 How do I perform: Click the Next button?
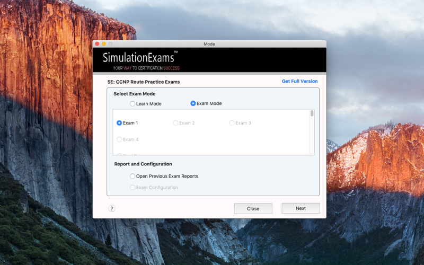[x=301, y=208]
